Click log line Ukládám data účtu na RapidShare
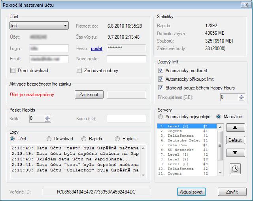The height and width of the screenshot is (201, 253). pos(71,159)
